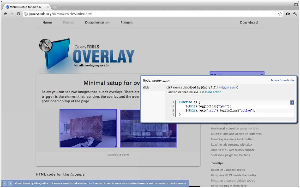The height and width of the screenshot is (188, 300).
Task: Click the click event row label
Action: (146, 87)
